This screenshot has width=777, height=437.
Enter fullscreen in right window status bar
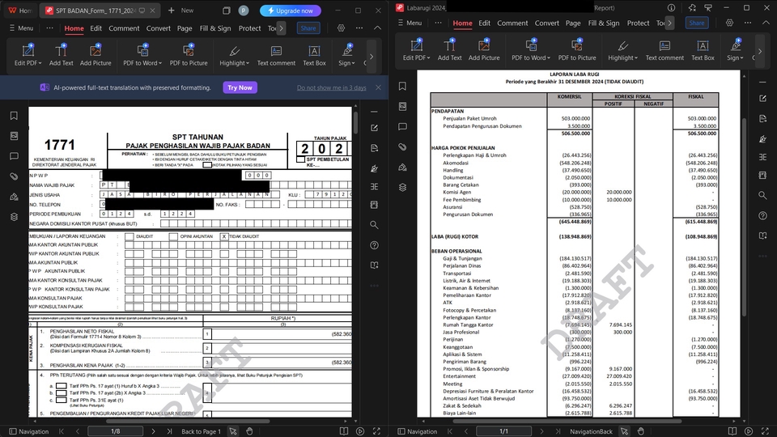pos(766,431)
